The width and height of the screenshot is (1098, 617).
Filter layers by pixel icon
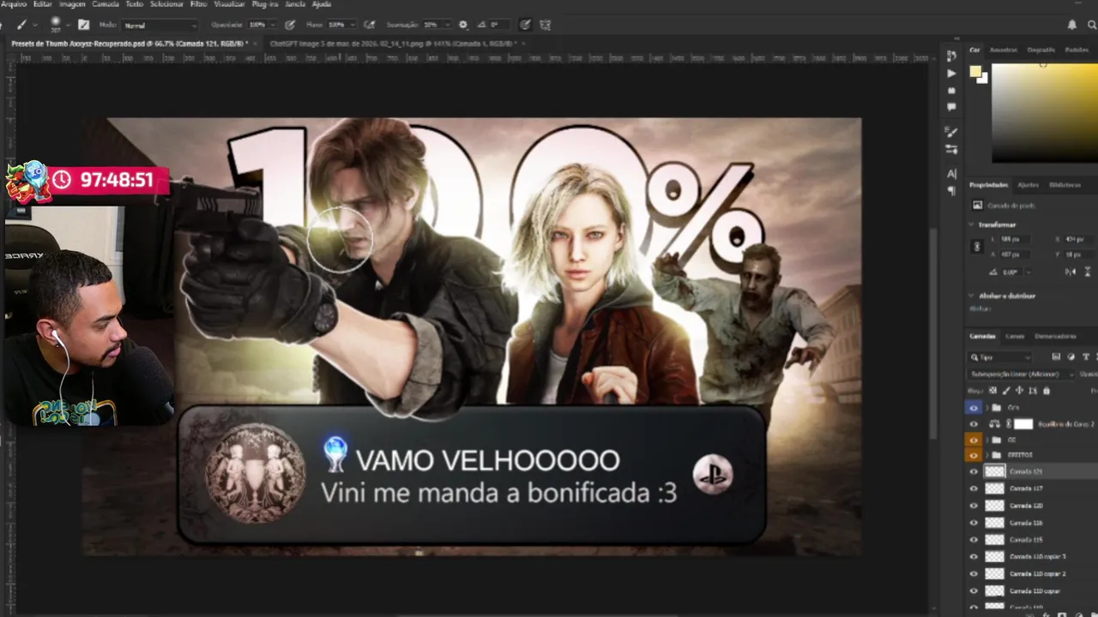click(x=1056, y=356)
